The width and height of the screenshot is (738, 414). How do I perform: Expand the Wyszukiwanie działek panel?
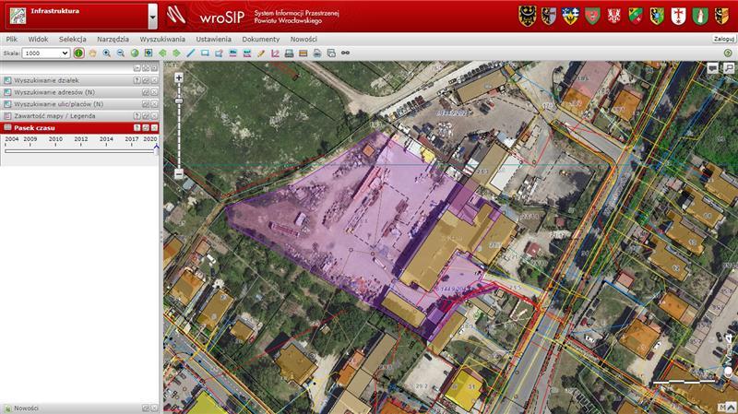[x=146, y=80]
